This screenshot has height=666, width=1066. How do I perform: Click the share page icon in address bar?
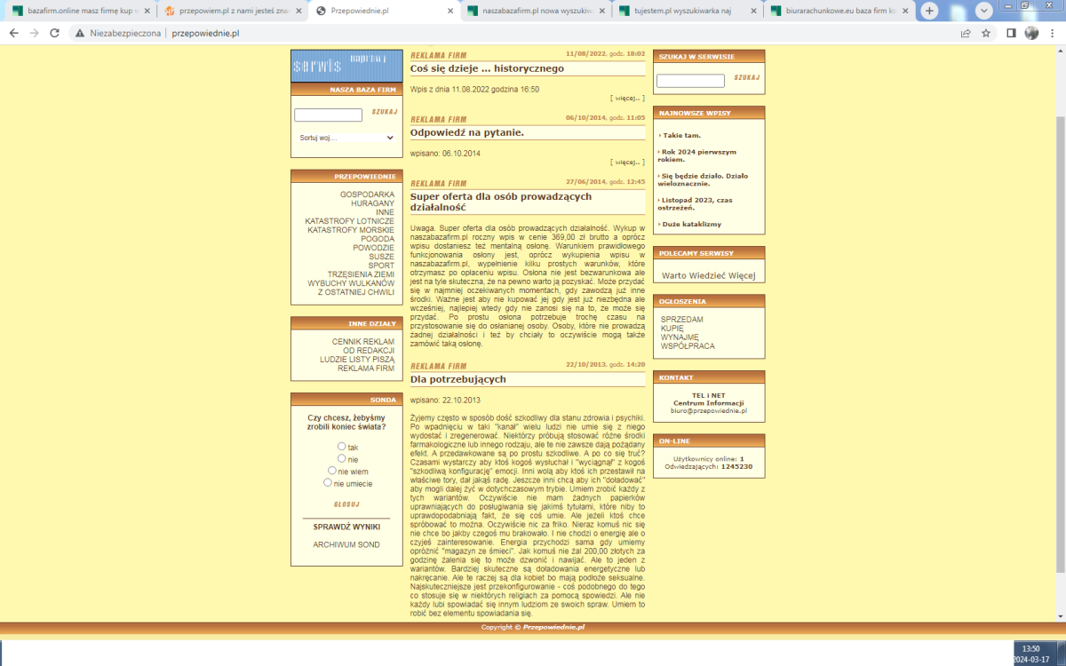966,33
